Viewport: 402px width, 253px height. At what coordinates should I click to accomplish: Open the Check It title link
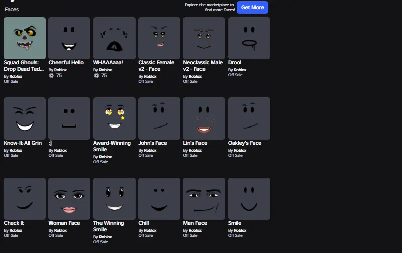click(14, 223)
